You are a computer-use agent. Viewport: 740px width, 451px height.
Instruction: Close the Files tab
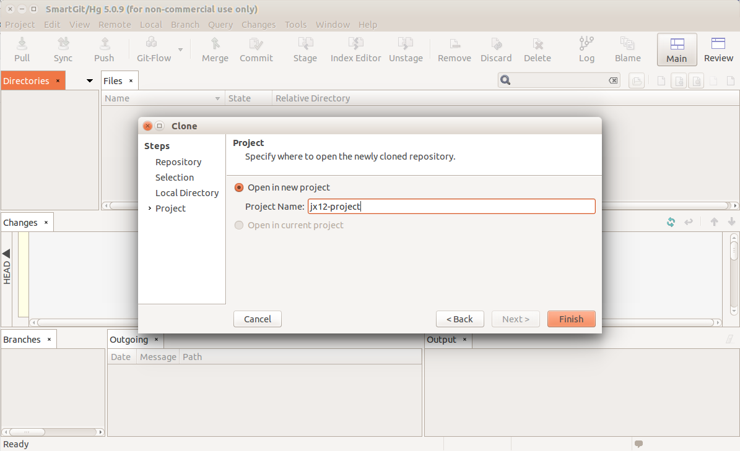point(131,81)
